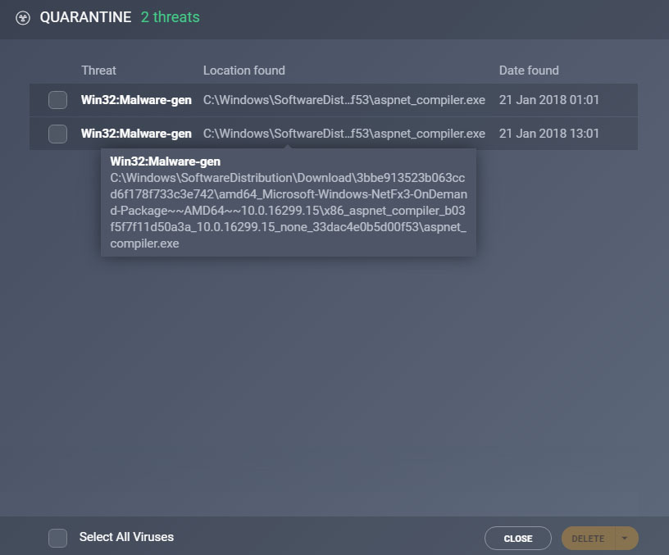669x555 pixels.
Task: Enable Select All Viruses checkbox
Action: pos(57,538)
